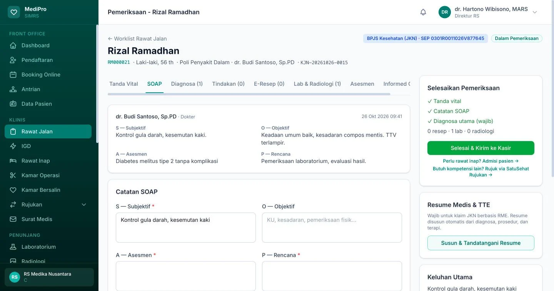This screenshot has height=291, width=554.
Task: Click Selesai & Kirim ke Kasir button
Action: pos(481,148)
